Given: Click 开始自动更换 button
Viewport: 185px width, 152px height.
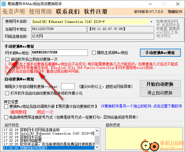Looking at the screenshot, I should coord(160,84).
